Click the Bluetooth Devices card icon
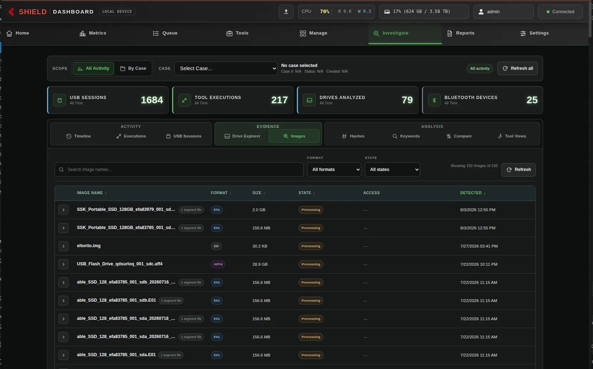The height and width of the screenshot is (369, 593). tap(434, 100)
